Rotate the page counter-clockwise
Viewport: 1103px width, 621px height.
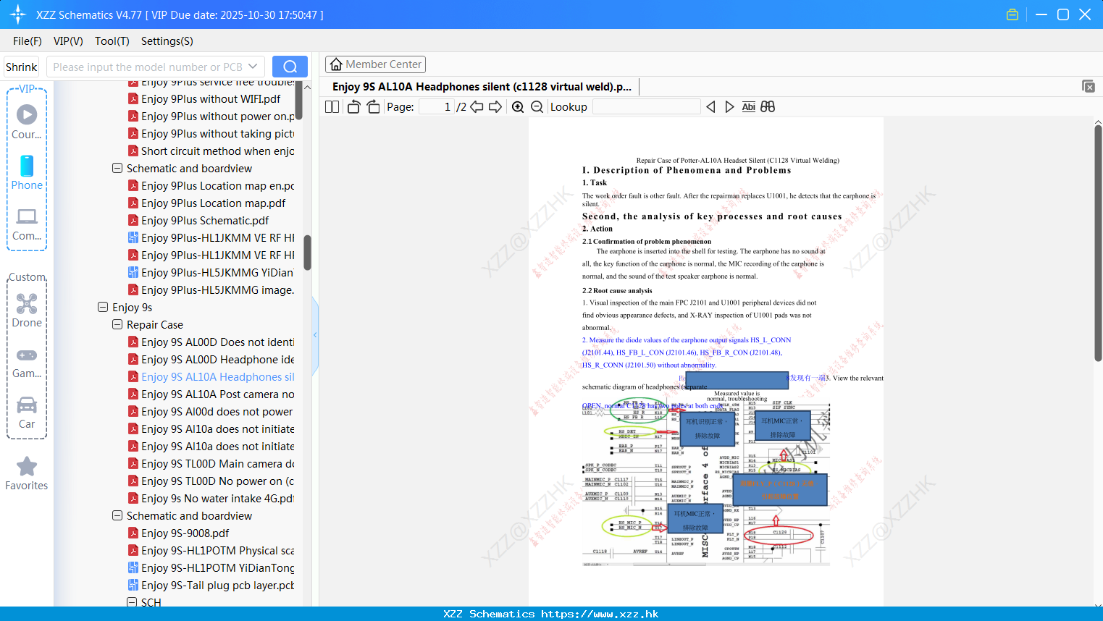(x=353, y=107)
